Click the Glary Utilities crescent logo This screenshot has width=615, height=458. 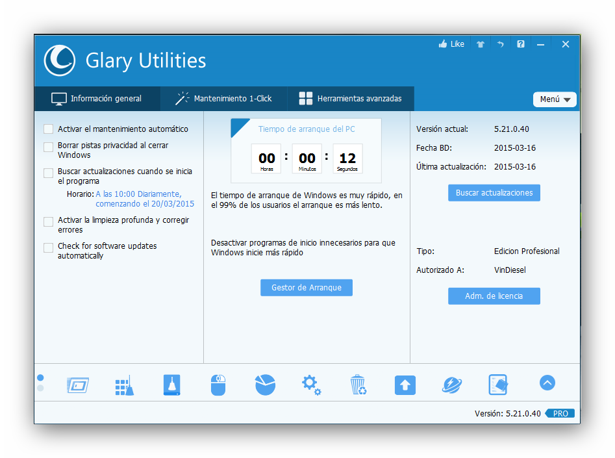pos(60,60)
